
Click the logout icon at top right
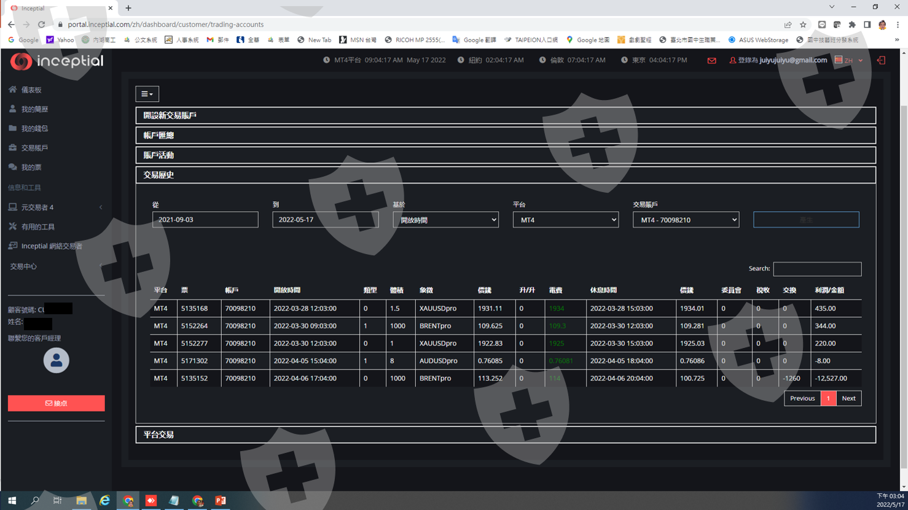click(881, 60)
